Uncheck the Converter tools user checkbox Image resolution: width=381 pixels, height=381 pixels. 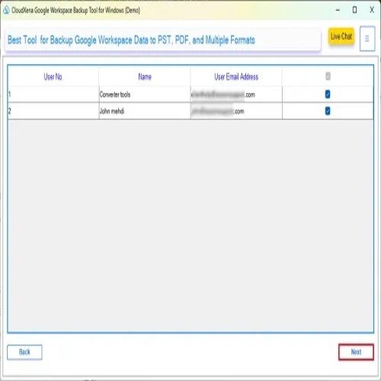pos(328,94)
